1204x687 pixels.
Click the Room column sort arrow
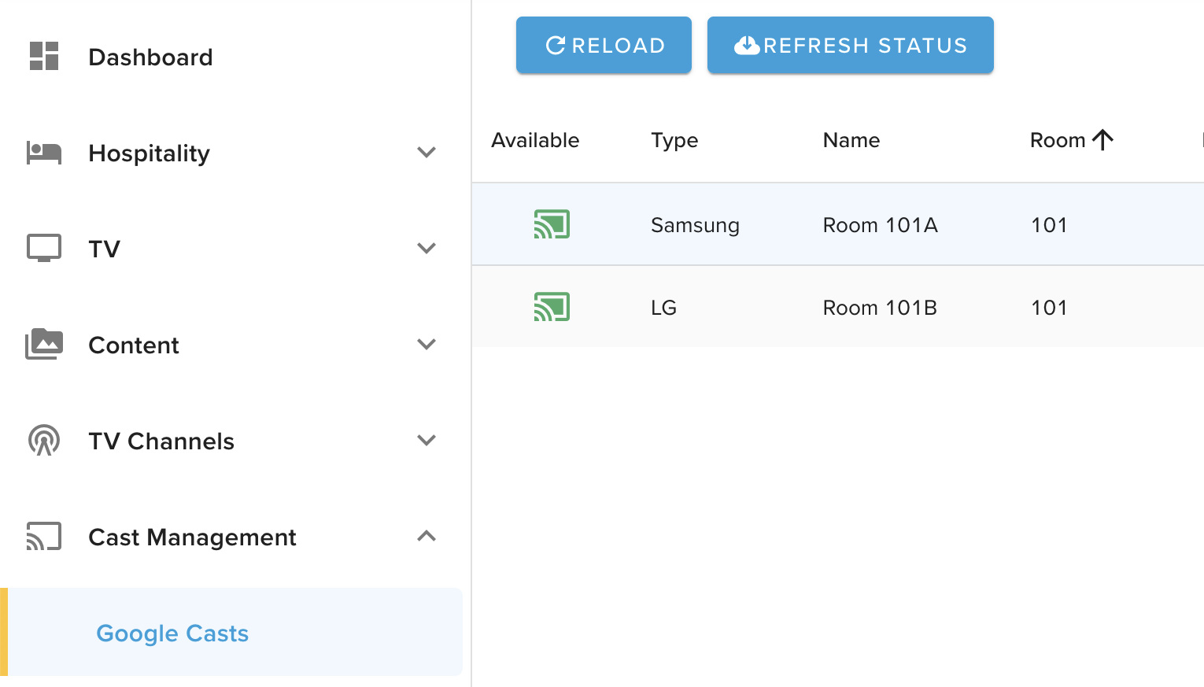1102,140
